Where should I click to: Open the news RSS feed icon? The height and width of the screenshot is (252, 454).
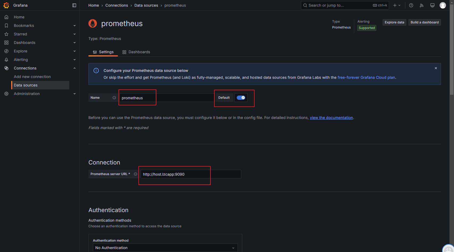click(422, 5)
